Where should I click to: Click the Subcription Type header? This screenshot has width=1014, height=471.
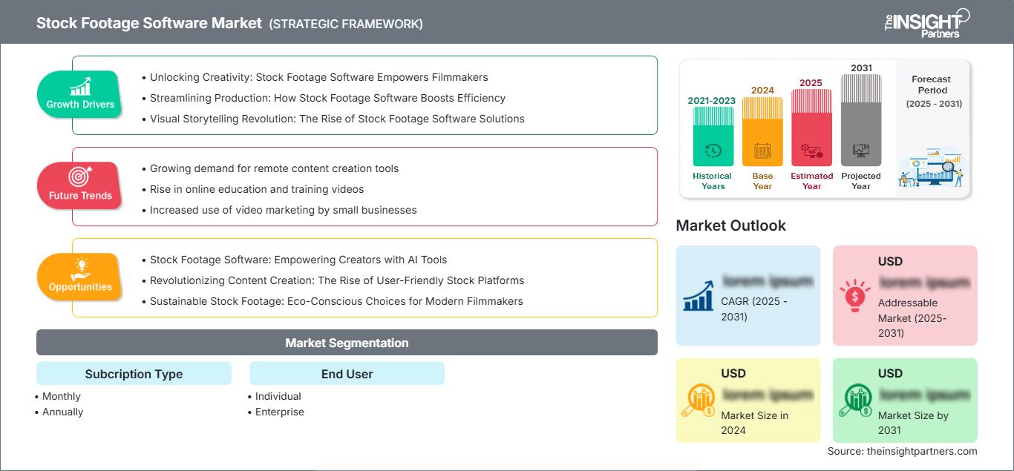(134, 374)
